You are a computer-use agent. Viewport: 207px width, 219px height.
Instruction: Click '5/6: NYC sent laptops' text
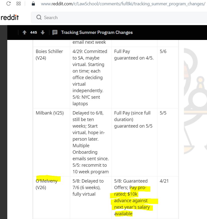point(86,100)
